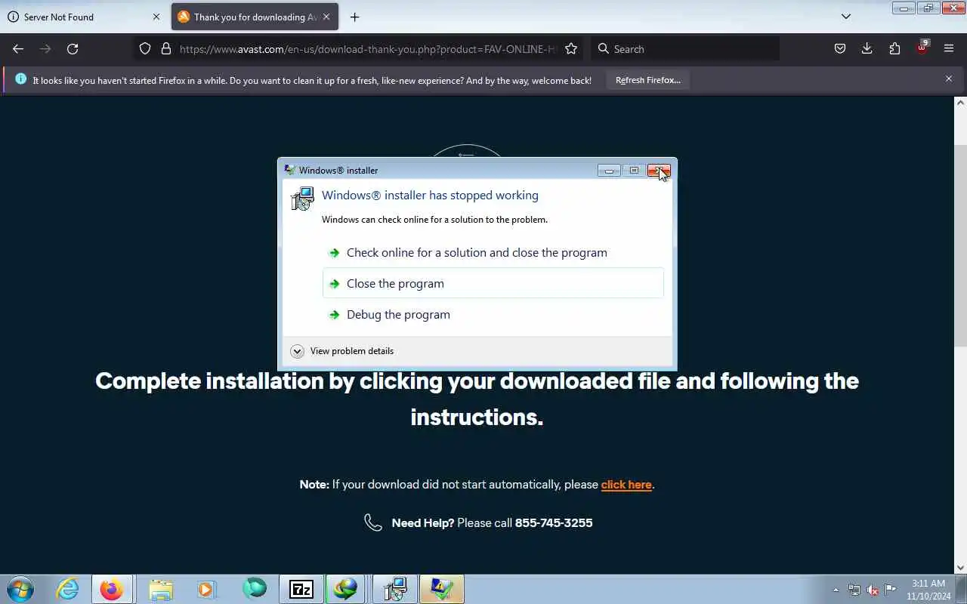List all tabs dropdown arrow

[846, 17]
